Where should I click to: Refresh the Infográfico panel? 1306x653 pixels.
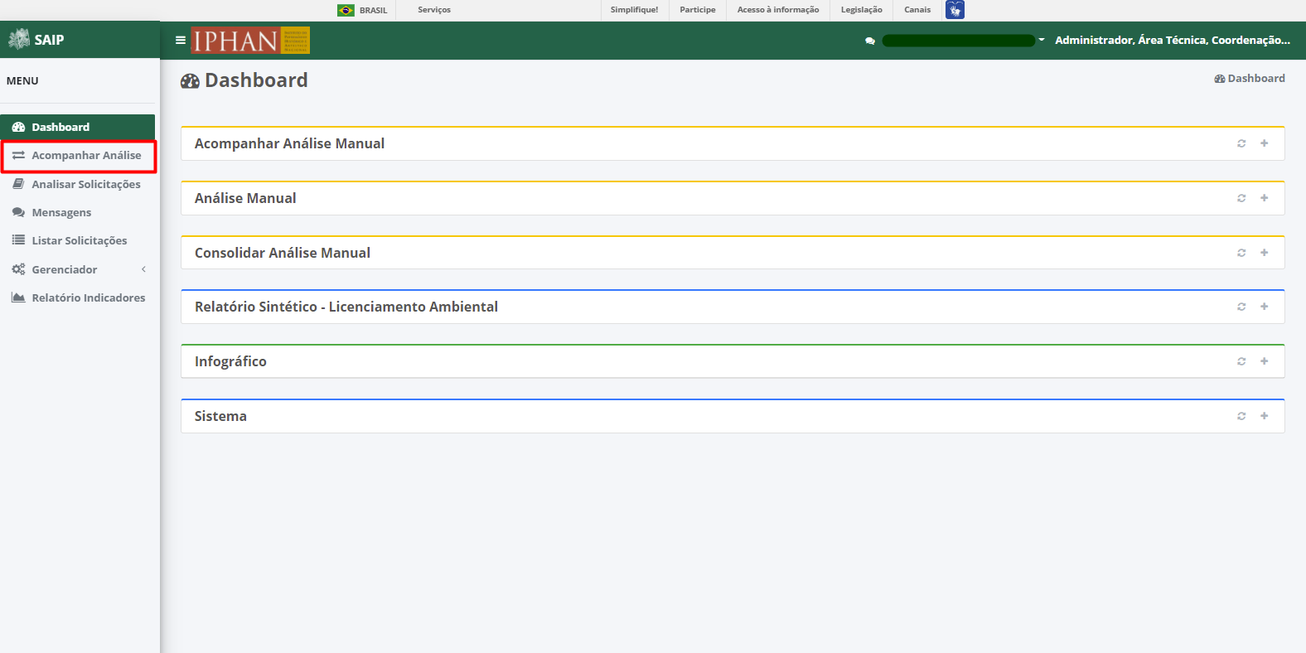click(x=1241, y=361)
